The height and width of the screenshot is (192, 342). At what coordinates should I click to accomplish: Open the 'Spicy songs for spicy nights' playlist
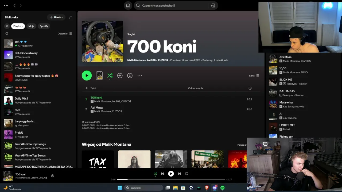[38, 78]
